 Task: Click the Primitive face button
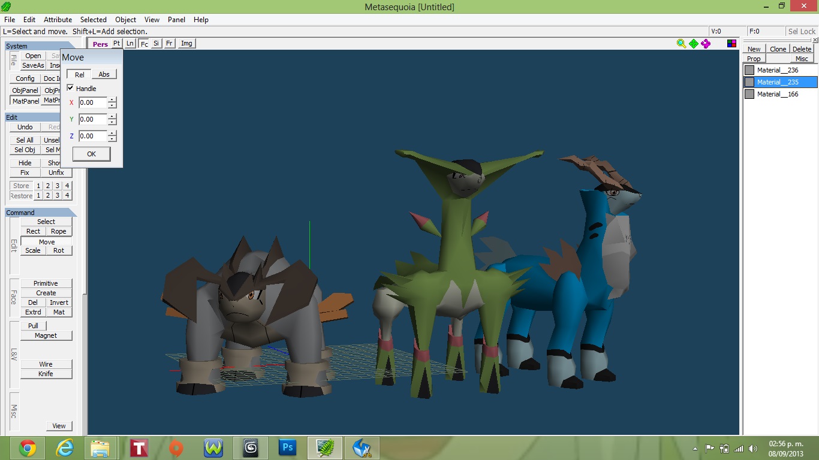click(x=46, y=283)
